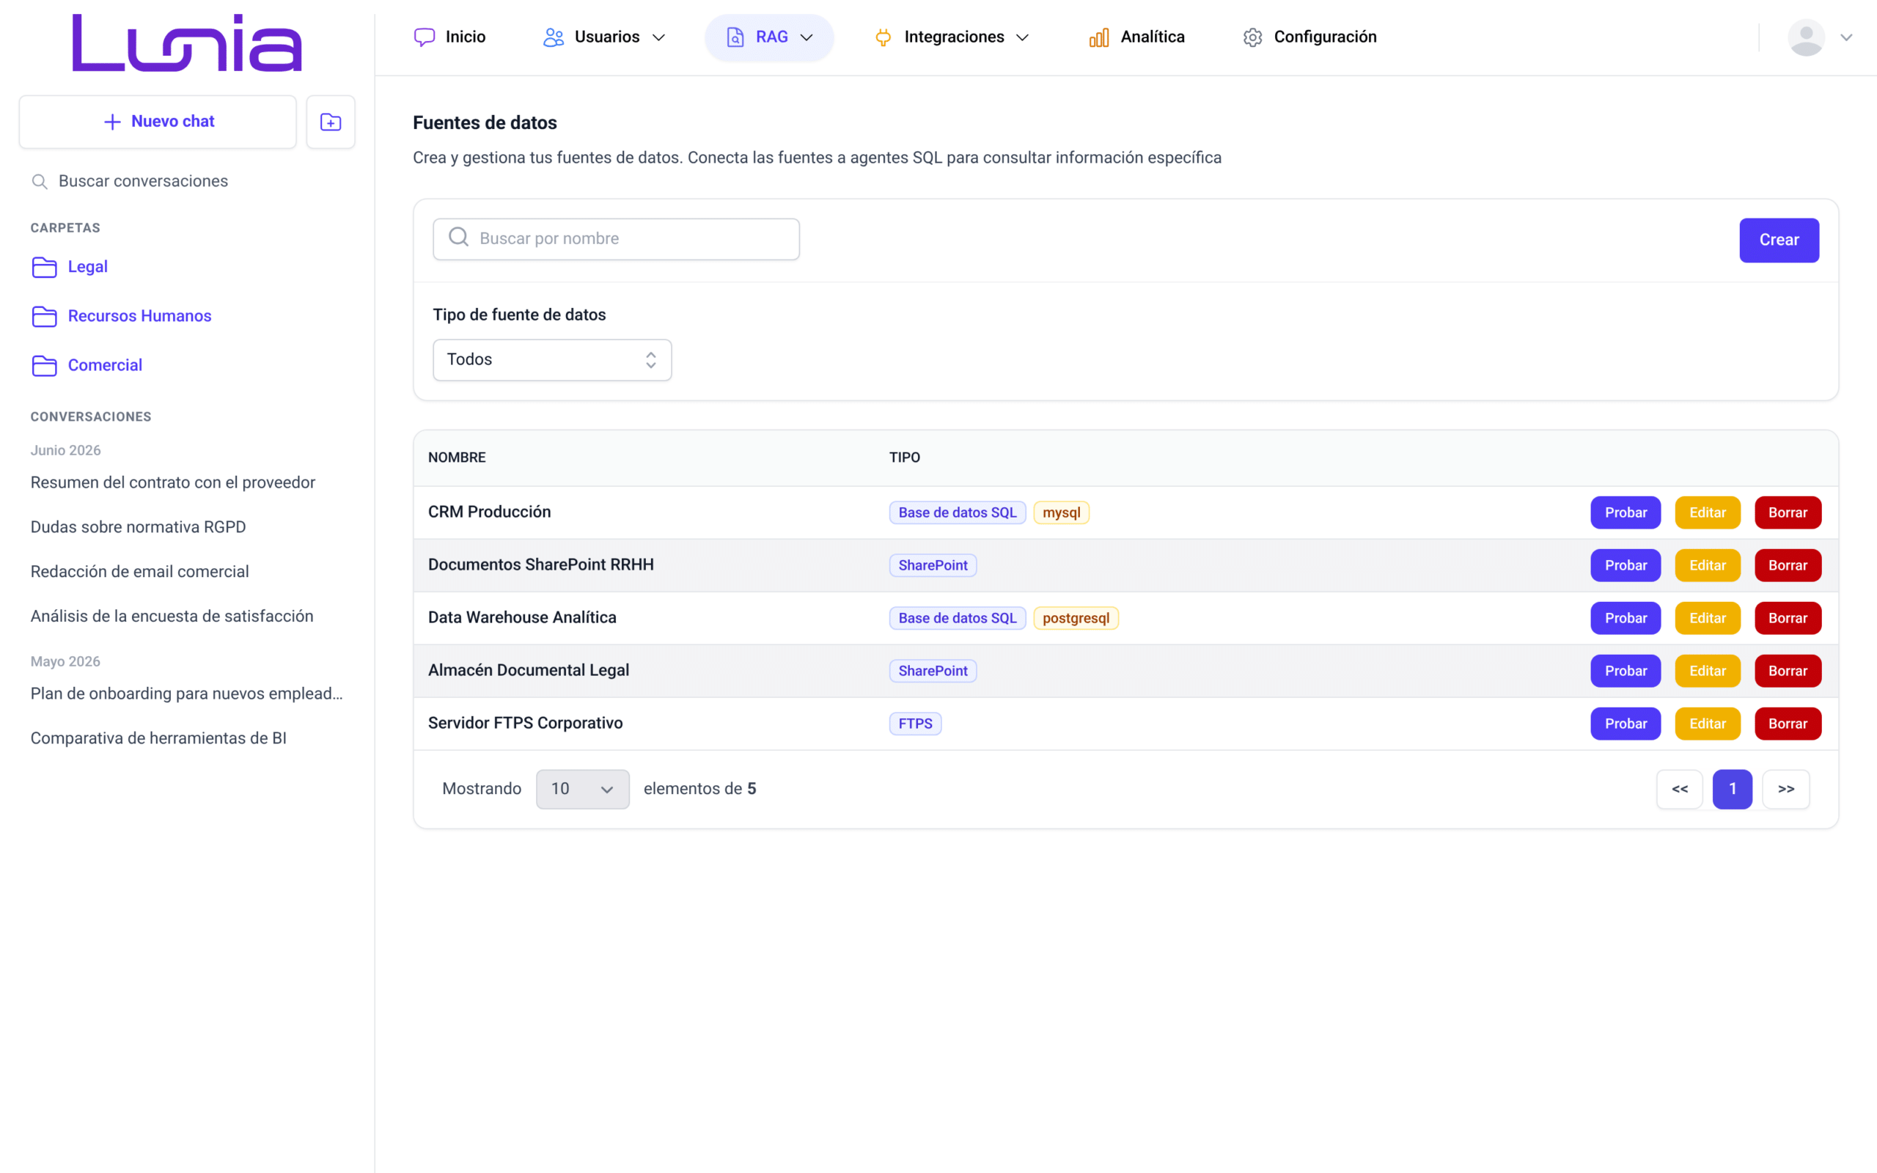Click the search icon beside Buscar conversaciones
The width and height of the screenshot is (1877, 1173).
coord(40,182)
